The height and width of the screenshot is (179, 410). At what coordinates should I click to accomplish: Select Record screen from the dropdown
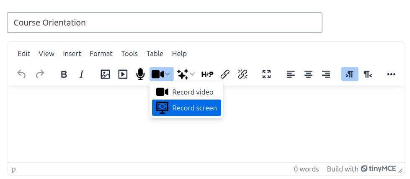tap(186, 108)
